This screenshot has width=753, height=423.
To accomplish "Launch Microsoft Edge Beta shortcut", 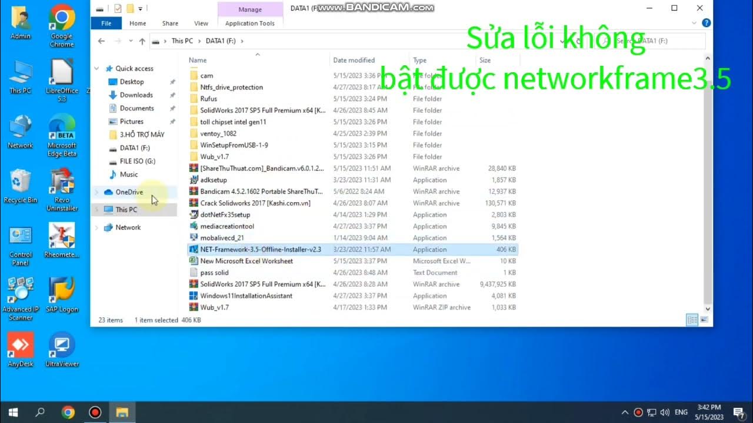I will tap(62, 135).
